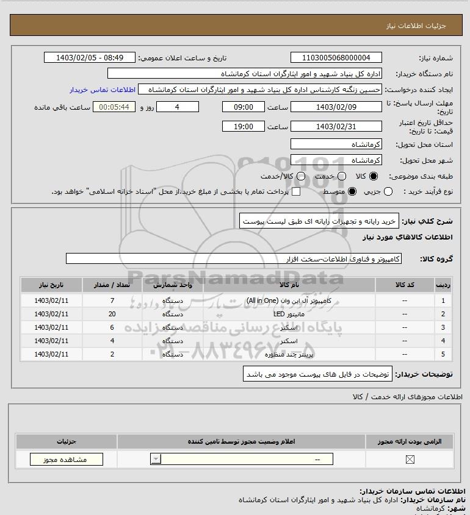Click the response deadline date 1403/02/09
This screenshot has width=470, height=515.
tap(336, 107)
